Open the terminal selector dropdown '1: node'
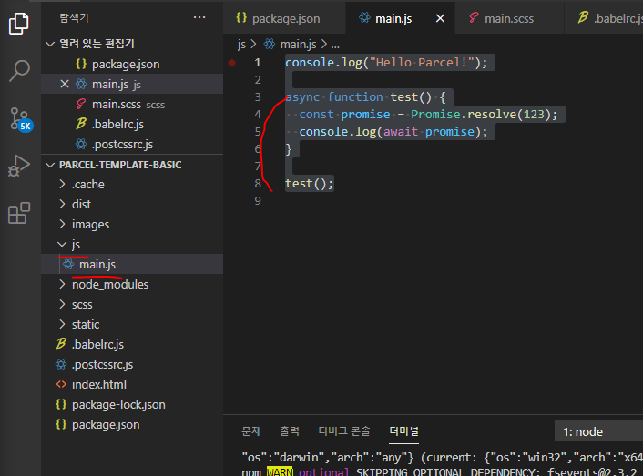Image resolution: width=643 pixels, height=476 pixels. (x=598, y=431)
